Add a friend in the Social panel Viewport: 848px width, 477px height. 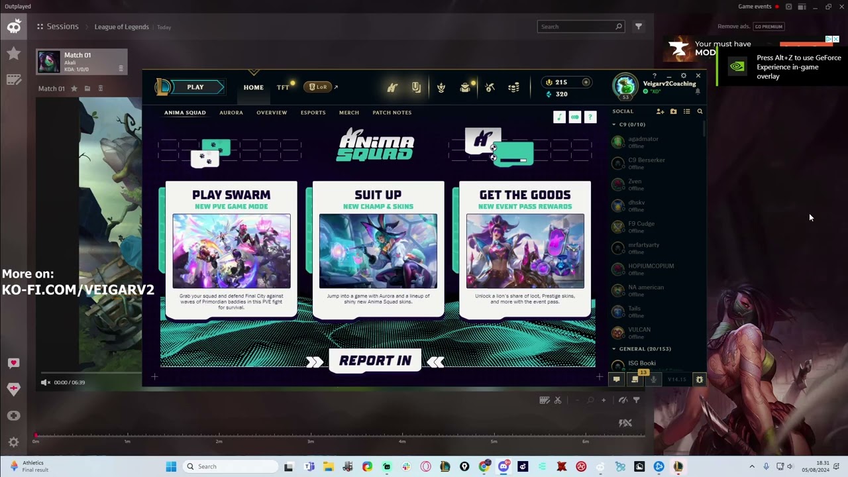coord(660,111)
